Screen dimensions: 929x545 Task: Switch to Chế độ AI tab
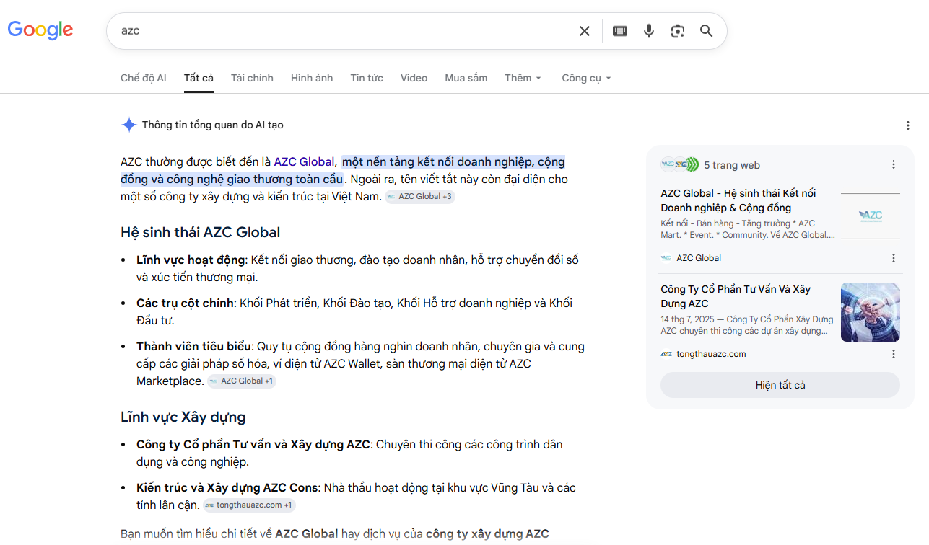click(x=144, y=78)
